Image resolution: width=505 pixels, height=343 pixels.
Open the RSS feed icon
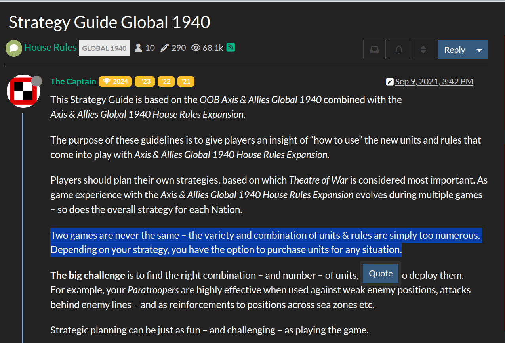(231, 48)
